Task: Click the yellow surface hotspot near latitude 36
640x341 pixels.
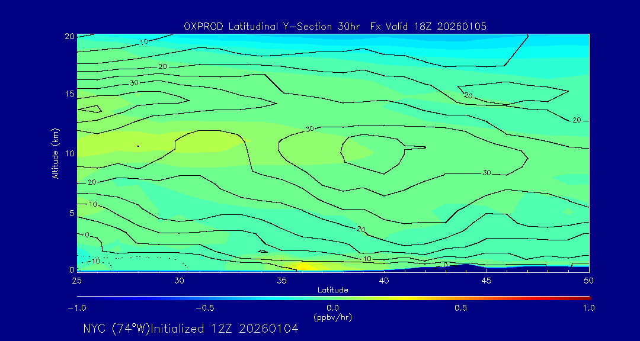Action: coord(308,266)
